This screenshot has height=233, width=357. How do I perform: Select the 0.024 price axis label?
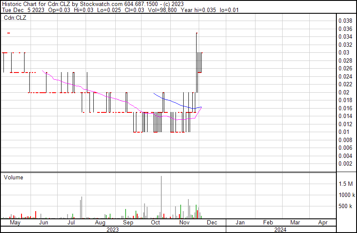coord(345,76)
